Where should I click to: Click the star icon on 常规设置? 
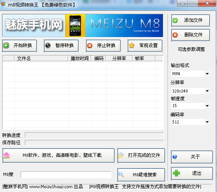coord(132,46)
